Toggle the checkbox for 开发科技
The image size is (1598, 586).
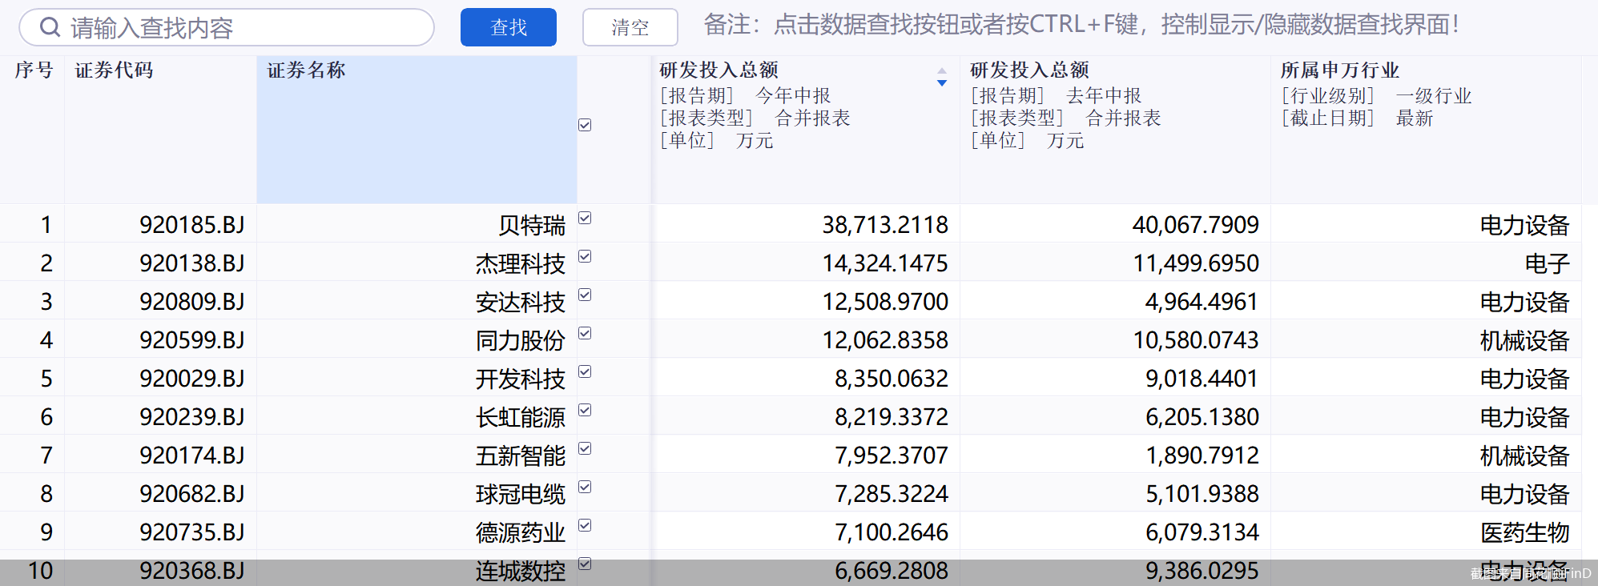[x=585, y=371]
